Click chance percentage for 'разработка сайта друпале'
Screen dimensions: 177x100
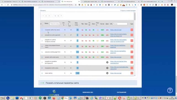tap(107, 35)
